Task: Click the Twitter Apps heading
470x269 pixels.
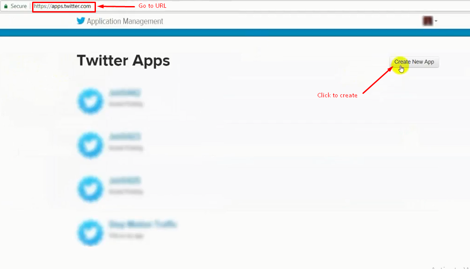Action: point(123,61)
